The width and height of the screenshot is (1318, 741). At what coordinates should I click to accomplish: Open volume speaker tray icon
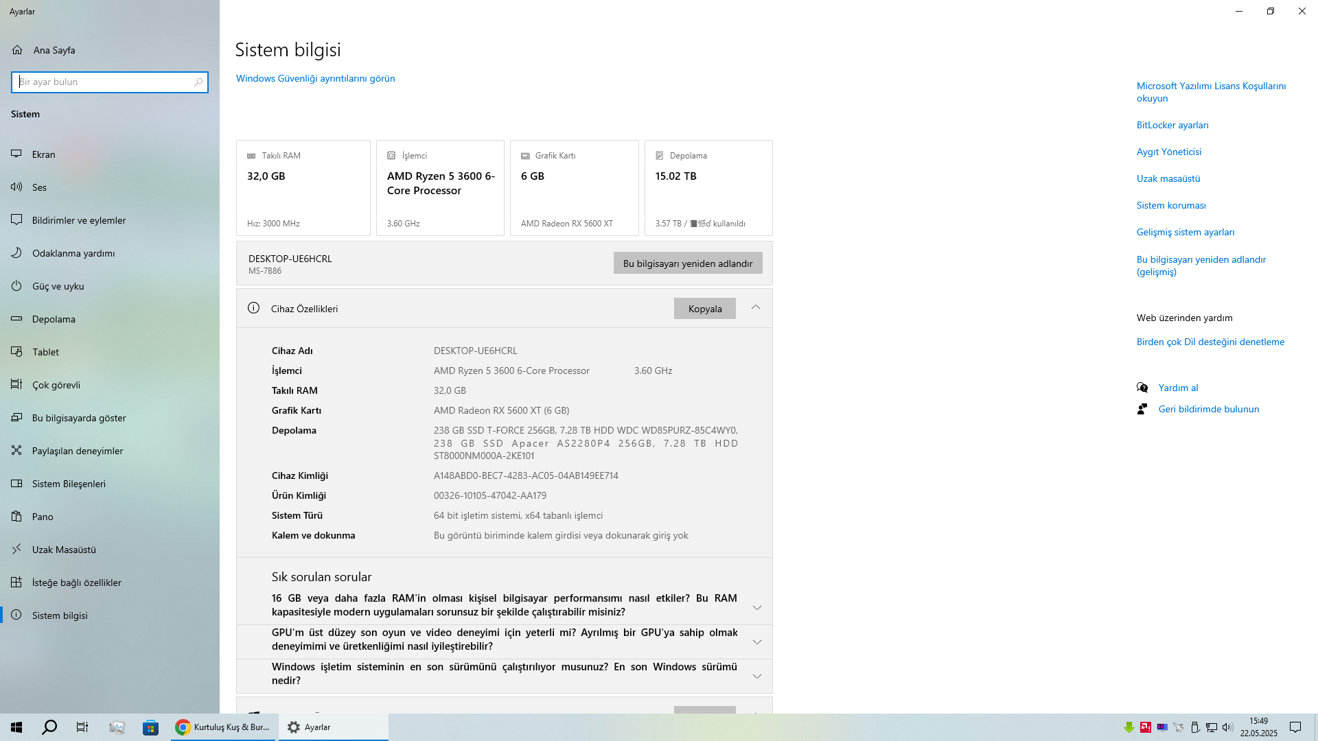coord(1227,727)
